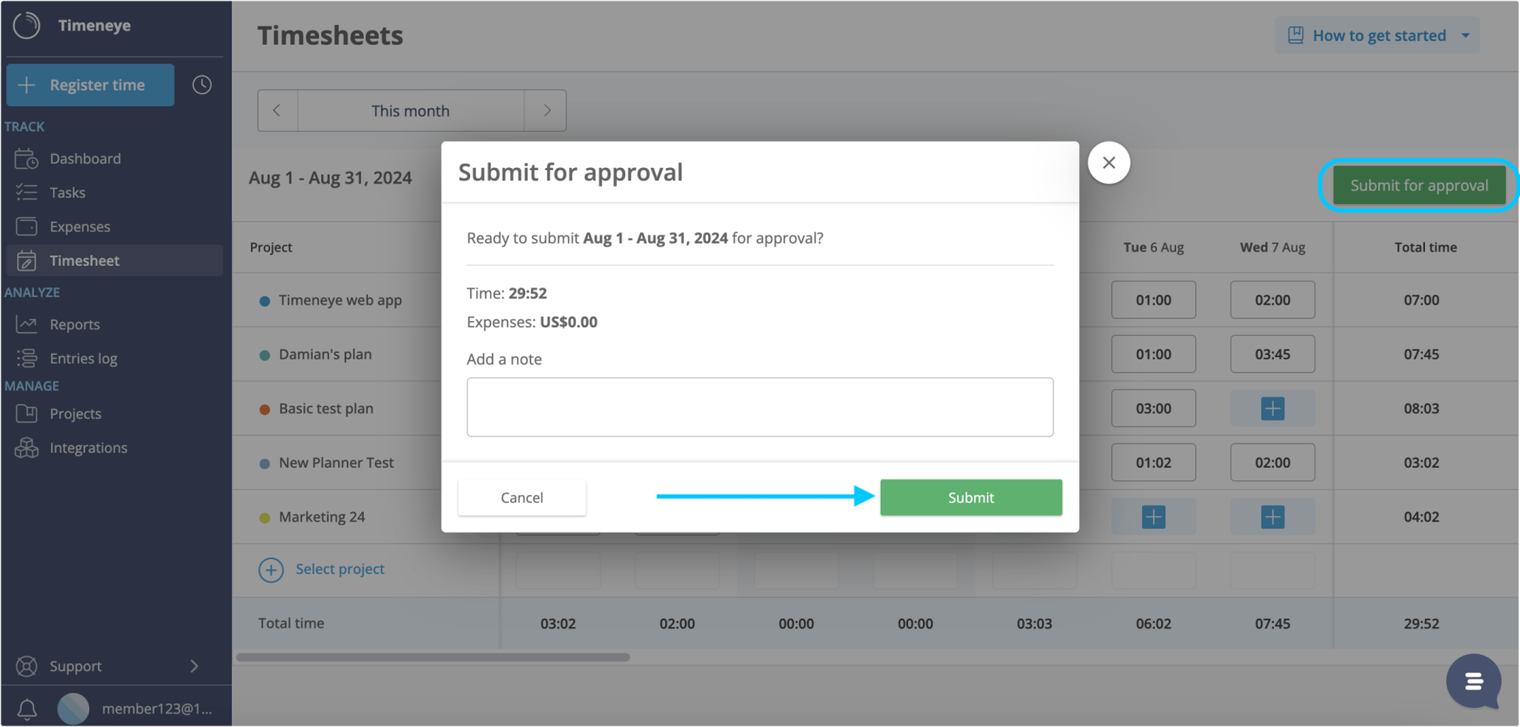Open the Integrations page

88,447
